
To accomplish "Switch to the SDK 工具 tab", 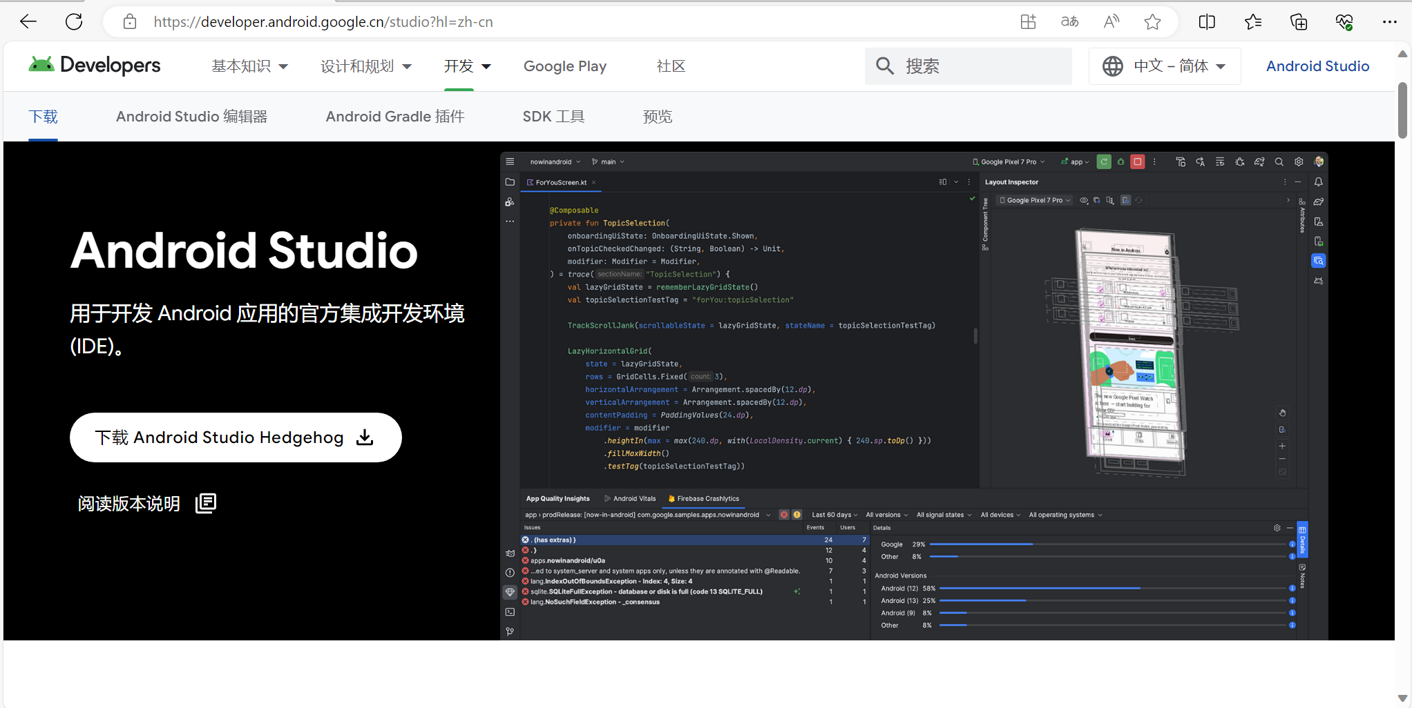I will (553, 117).
